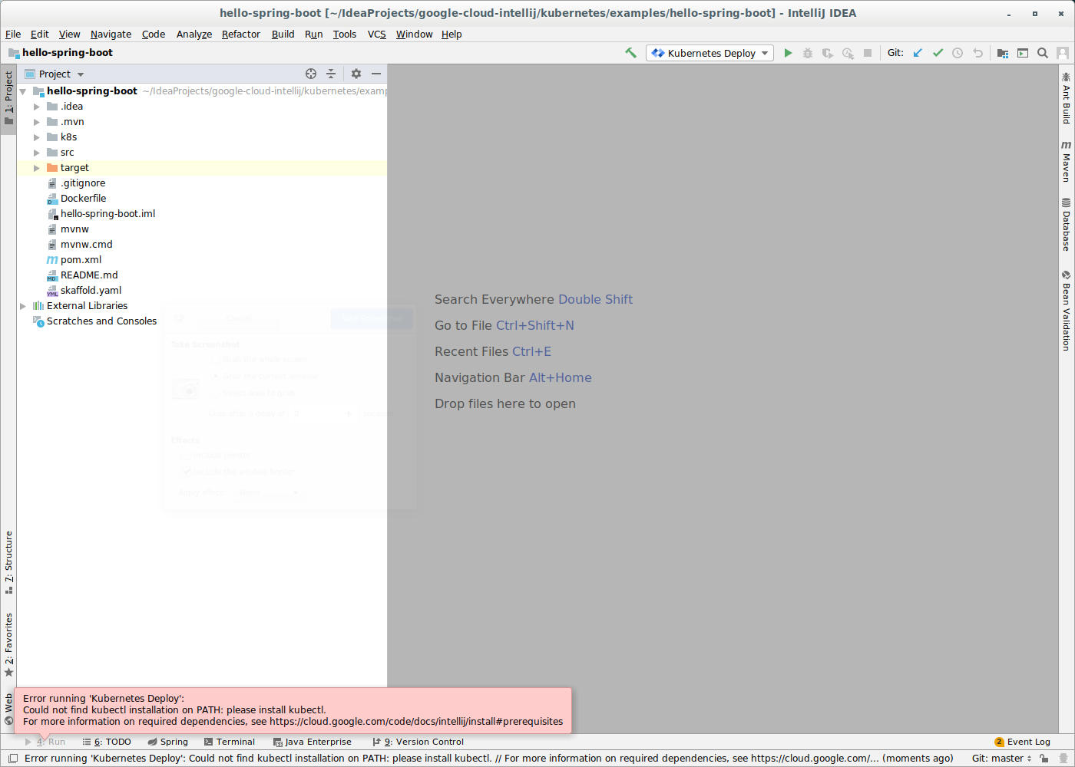The height and width of the screenshot is (767, 1075).
Task: Open Search Everywhere with the magnifier icon
Action: [x=1043, y=53]
